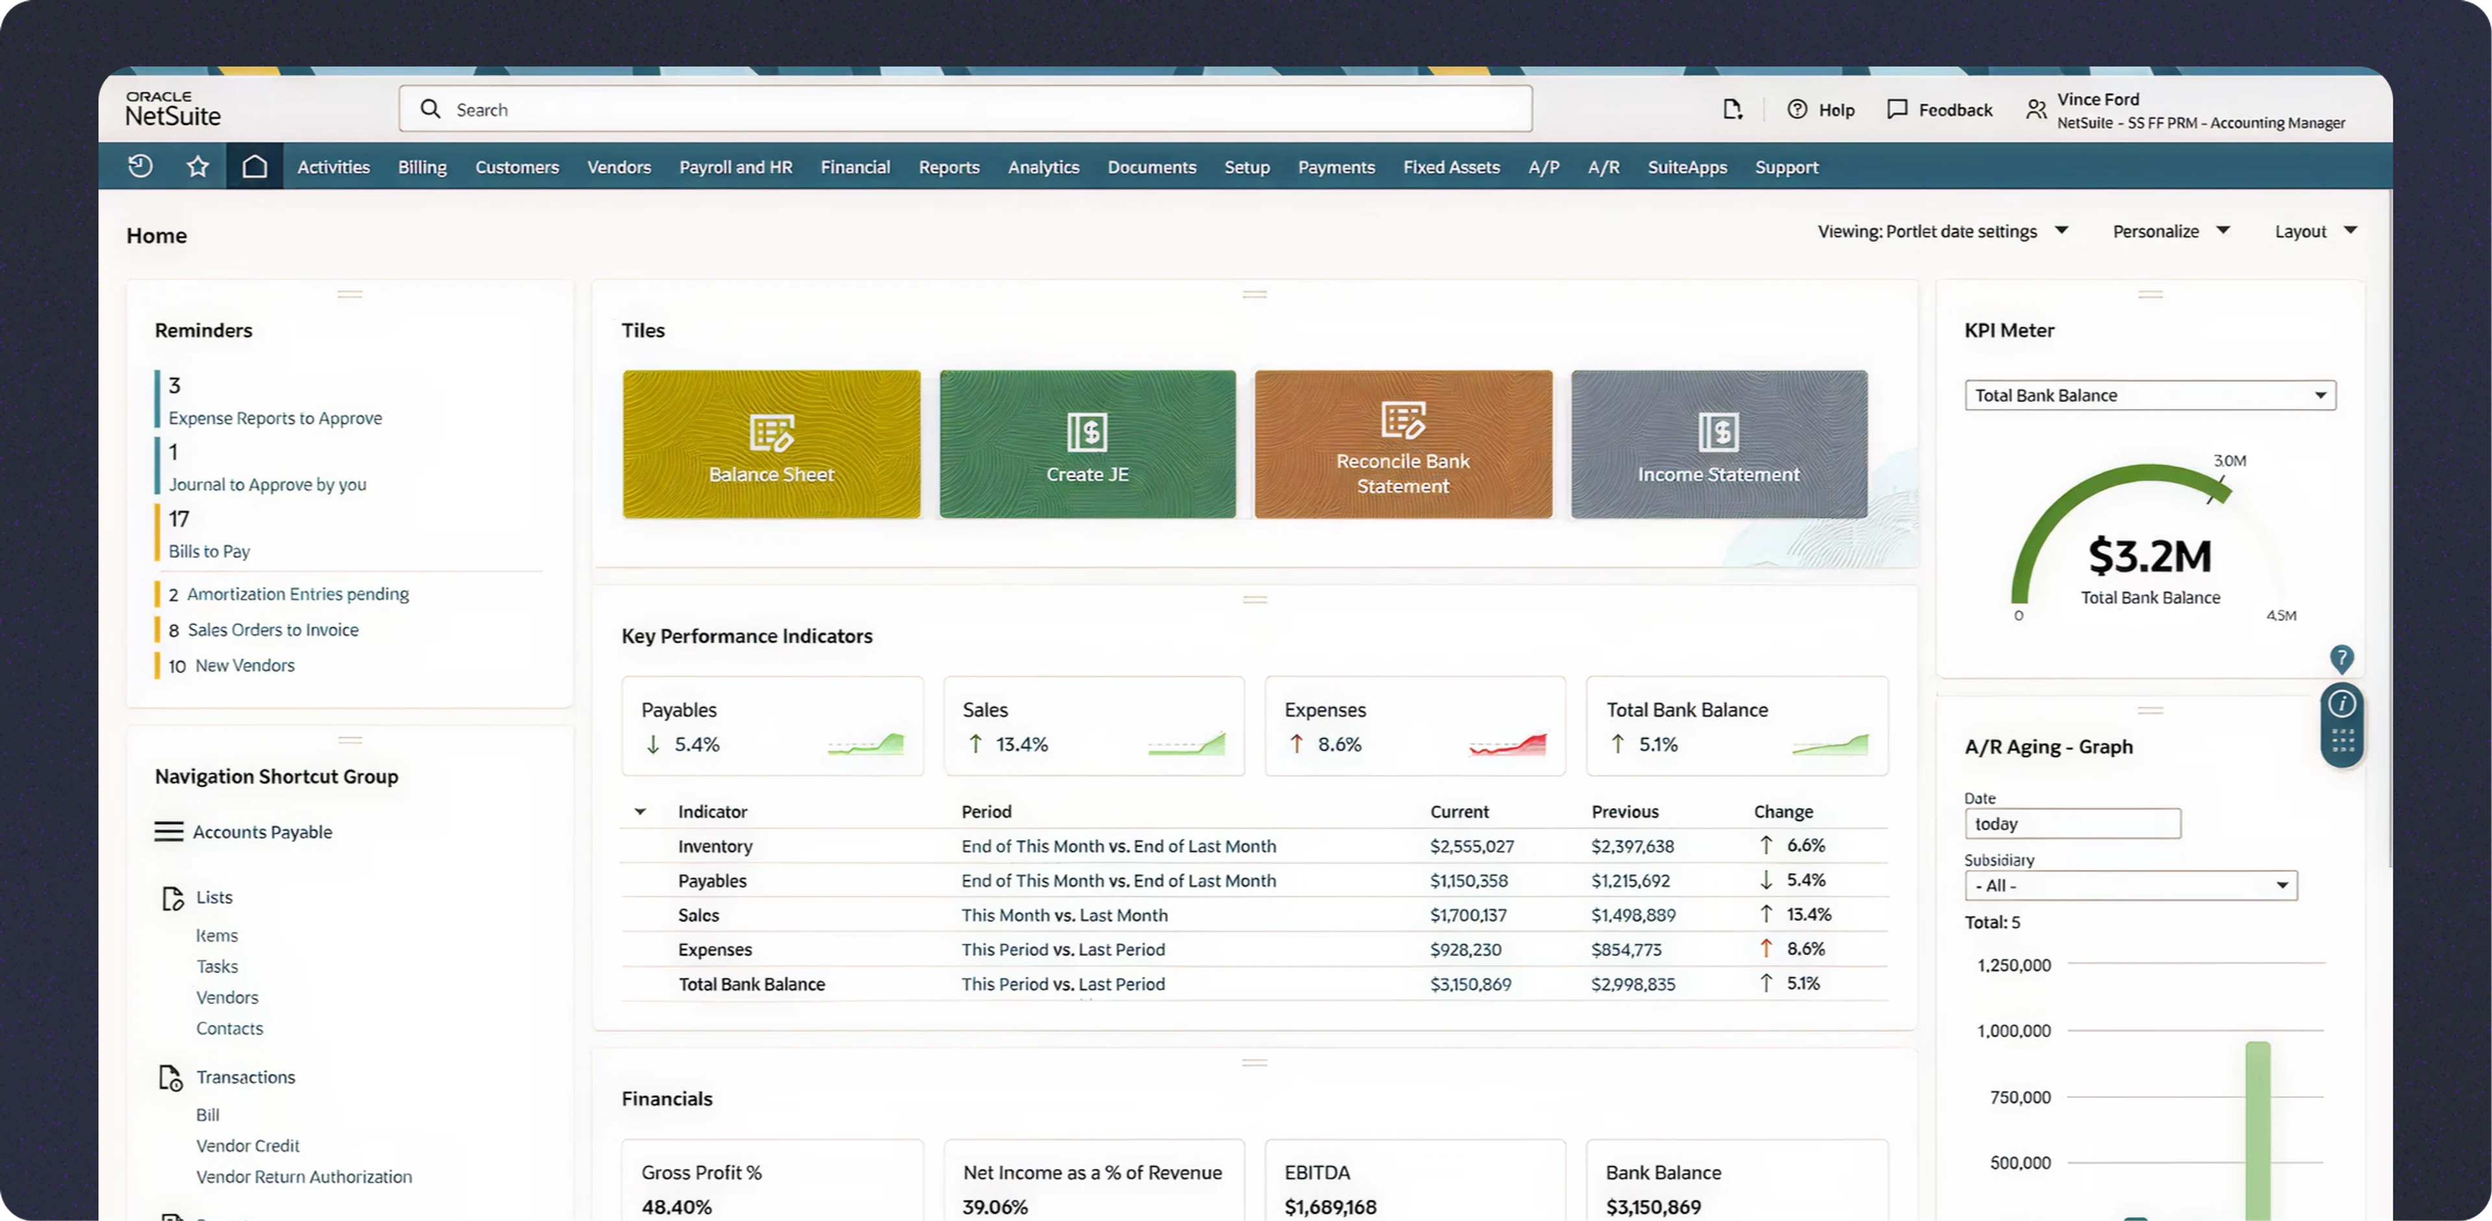Image resolution: width=2492 pixels, height=1221 pixels.
Task: Click the Inventory period link
Action: [x=1118, y=846]
